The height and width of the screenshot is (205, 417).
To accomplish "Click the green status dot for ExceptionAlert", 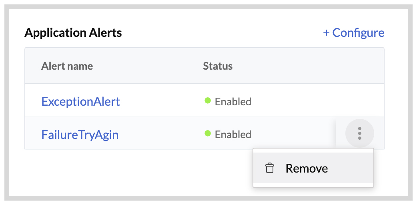I will 208,101.
